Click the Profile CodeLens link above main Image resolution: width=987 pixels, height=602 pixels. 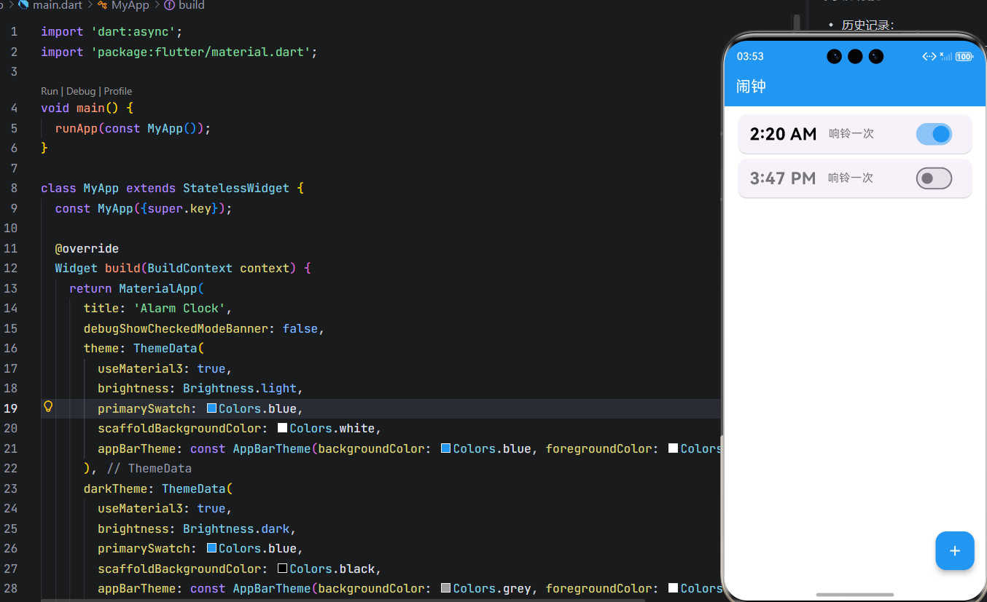(x=118, y=91)
